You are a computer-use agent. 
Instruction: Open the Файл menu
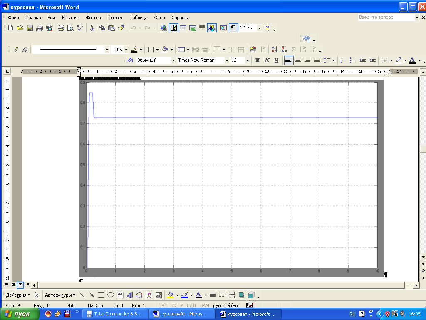pos(13,17)
